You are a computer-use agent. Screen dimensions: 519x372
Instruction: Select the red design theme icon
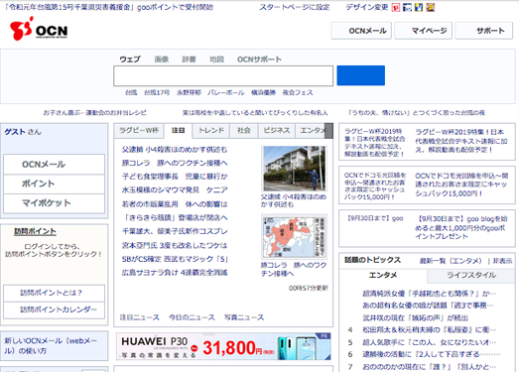[396, 7]
